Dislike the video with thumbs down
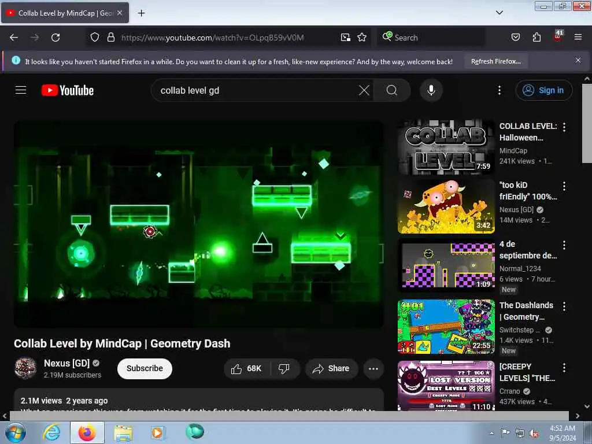Image resolution: width=592 pixels, height=444 pixels. [x=284, y=368]
